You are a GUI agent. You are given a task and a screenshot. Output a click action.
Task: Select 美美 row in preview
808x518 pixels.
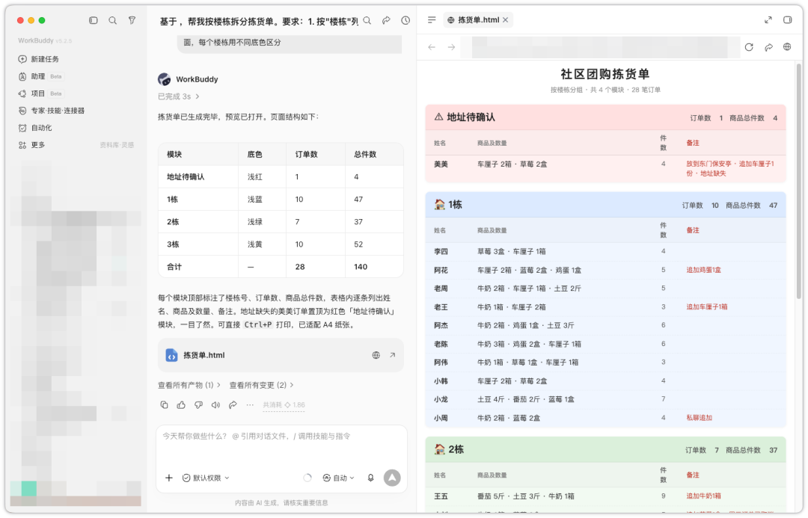pos(605,168)
